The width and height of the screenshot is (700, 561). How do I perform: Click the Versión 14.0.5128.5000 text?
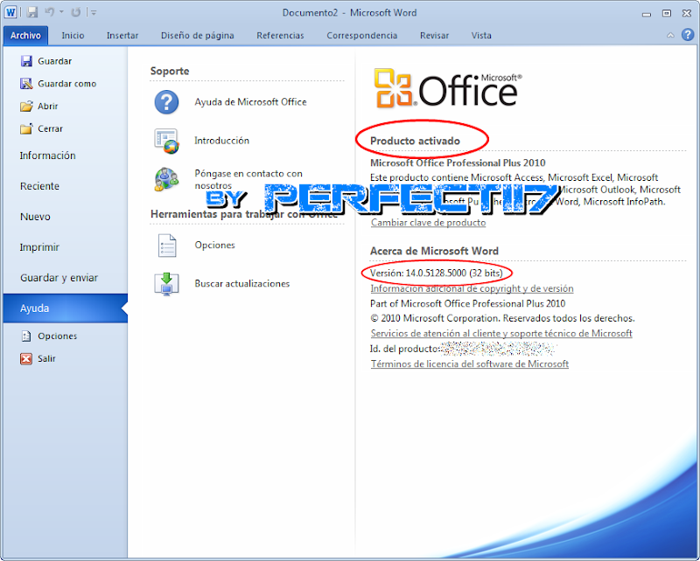(x=436, y=273)
